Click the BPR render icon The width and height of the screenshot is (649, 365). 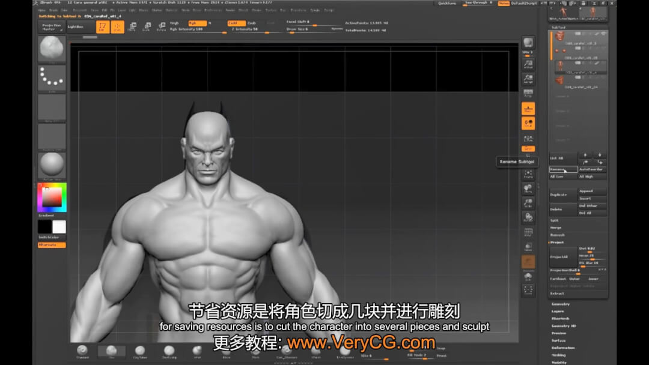point(528,43)
